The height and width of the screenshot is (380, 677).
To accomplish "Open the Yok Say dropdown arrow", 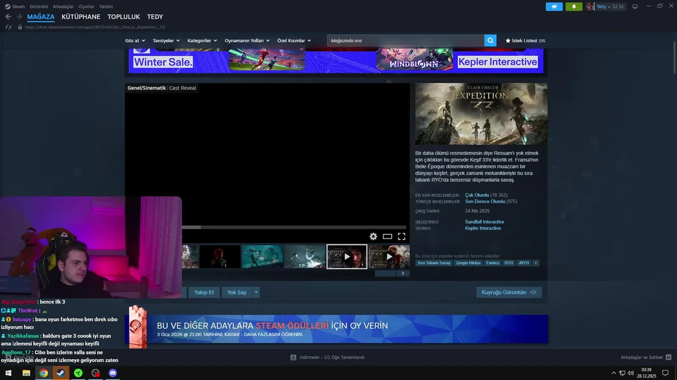I will coord(257,292).
